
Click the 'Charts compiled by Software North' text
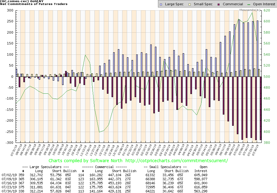(85, 161)
